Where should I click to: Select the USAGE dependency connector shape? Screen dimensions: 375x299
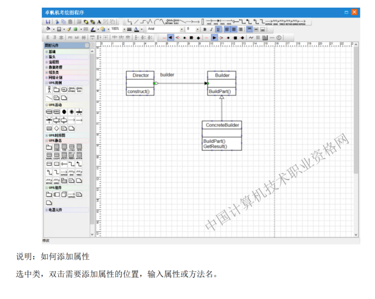(56, 181)
